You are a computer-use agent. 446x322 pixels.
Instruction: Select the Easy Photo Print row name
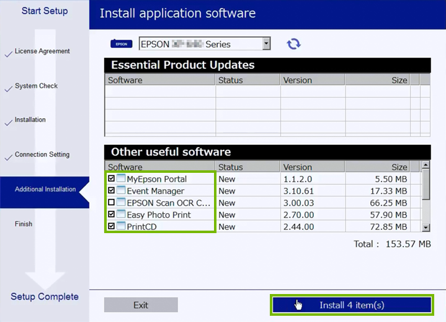[159, 215]
